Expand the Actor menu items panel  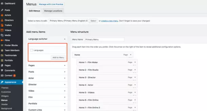tap(65, 78)
